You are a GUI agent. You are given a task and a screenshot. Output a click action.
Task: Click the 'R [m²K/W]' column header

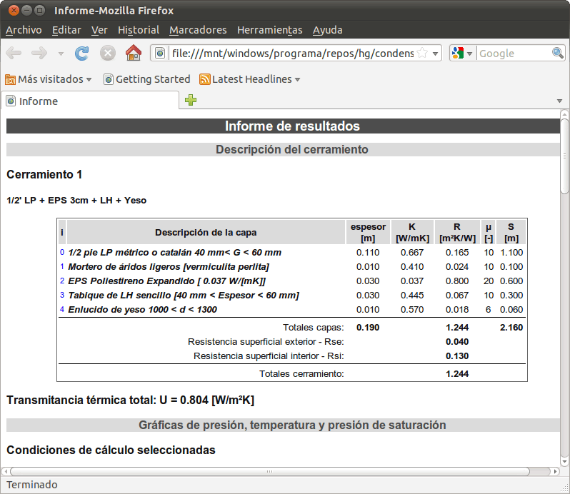(x=457, y=232)
